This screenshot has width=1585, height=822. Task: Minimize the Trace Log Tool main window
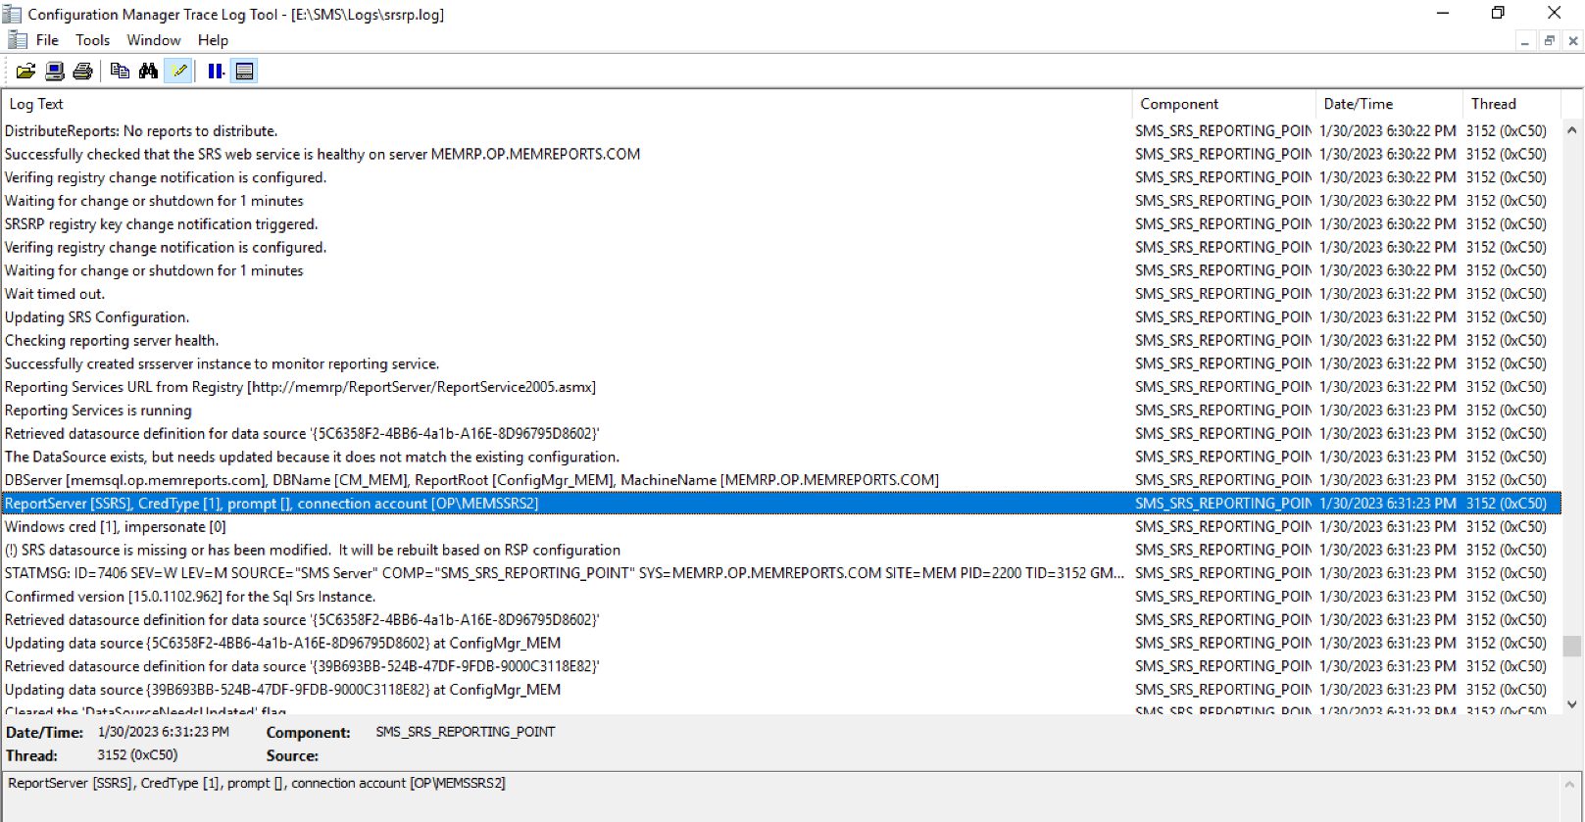click(x=1443, y=13)
